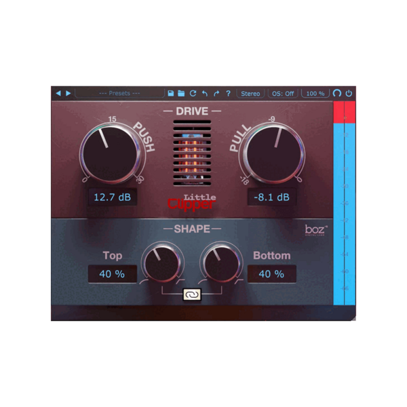The image size is (407, 407).
Task: Click the output level meter
Action: 345,203
